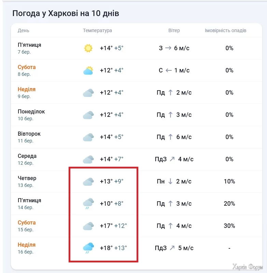The height and width of the screenshot is (273, 267).
Task: Click the west wind arrow for 7 бер.
Action: pyautogui.click(x=168, y=48)
